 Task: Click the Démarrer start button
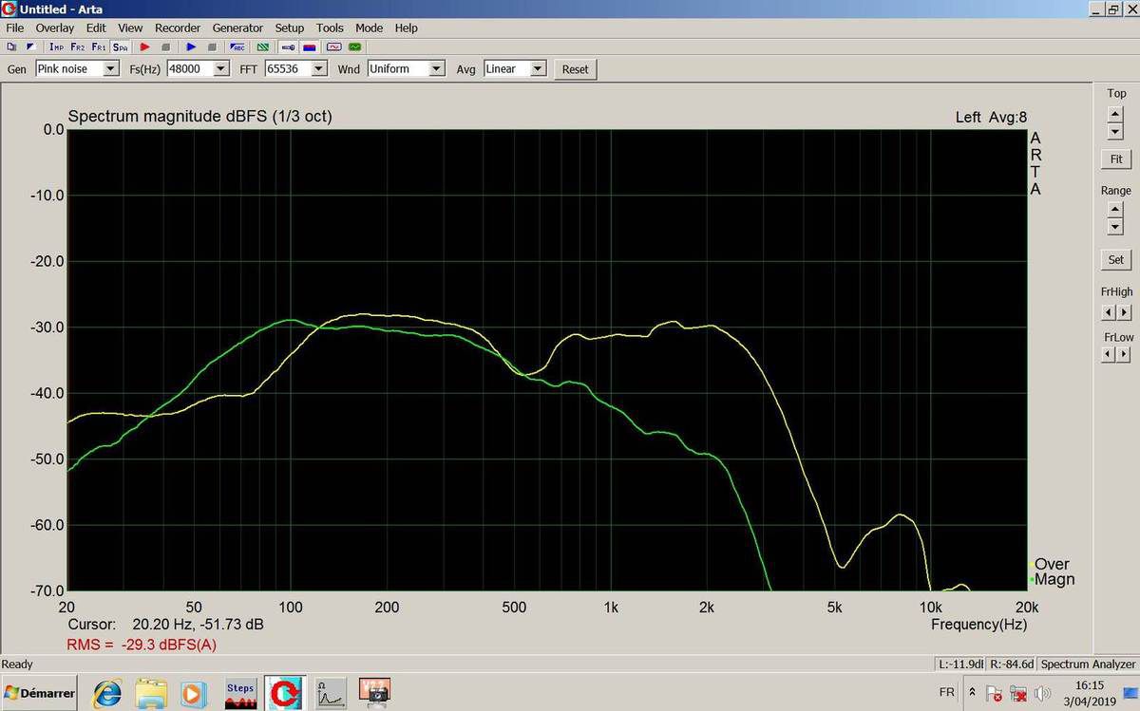pyautogui.click(x=39, y=693)
